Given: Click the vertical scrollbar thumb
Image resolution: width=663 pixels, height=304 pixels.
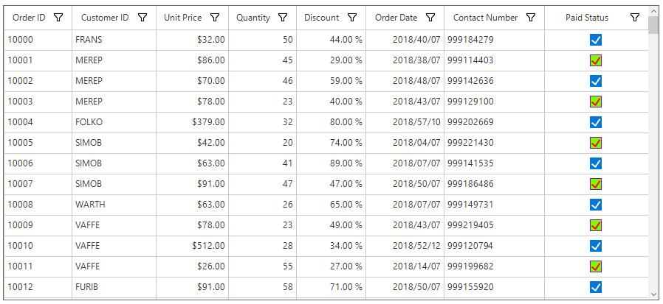Looking at the screenshot, I should (653, 24).
